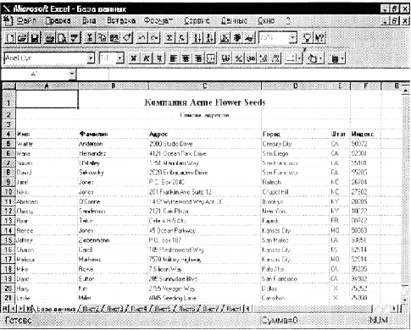Open the Chart Wizard icon
This screenshot has width=411, height=330.
click(x=225, y=38)
